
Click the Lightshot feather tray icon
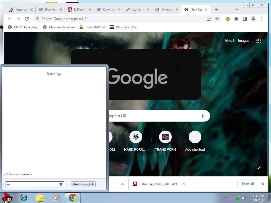coord(231,198)
